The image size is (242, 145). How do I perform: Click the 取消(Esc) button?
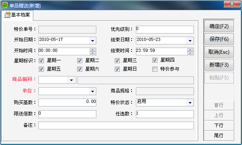click(219, 52)
